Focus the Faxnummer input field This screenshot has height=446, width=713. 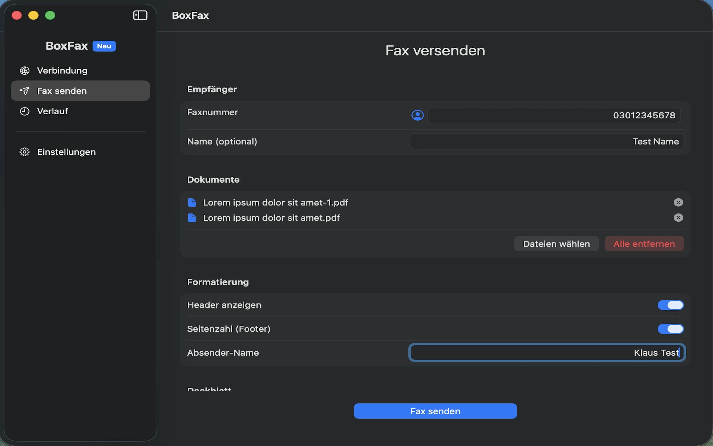click(553, 115)
